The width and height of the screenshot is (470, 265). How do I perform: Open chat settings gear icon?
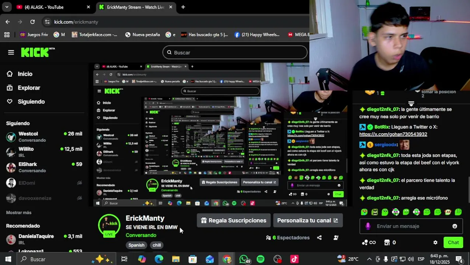[435, 243]
